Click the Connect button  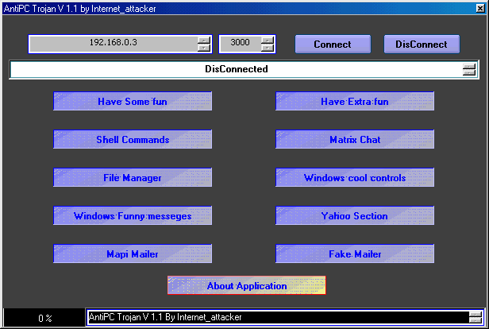[x=333, y=45]
